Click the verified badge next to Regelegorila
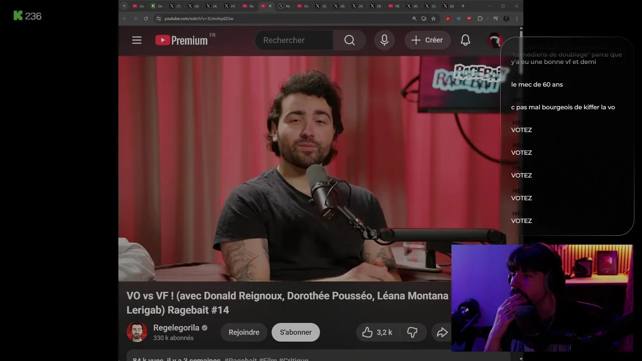The width and height of the screenshot is (642, 361). [204, 328]
